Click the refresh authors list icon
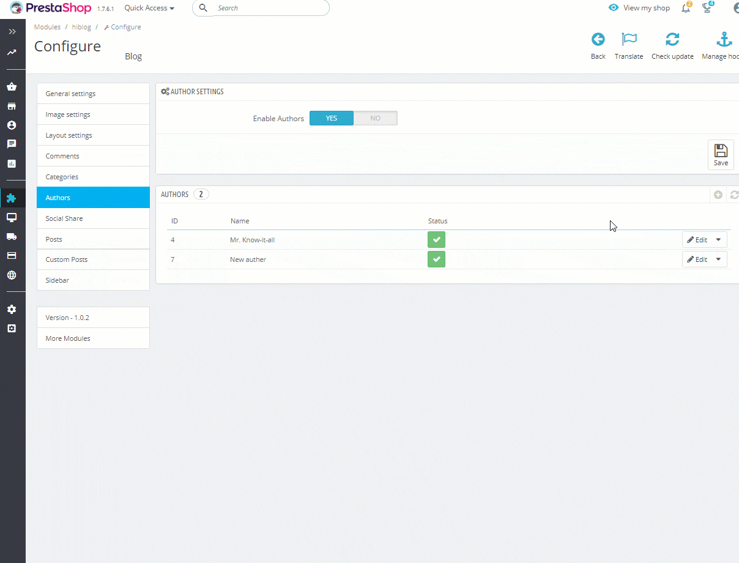The image size is (739, 563). pyautogui.click(x=734, y=195)
